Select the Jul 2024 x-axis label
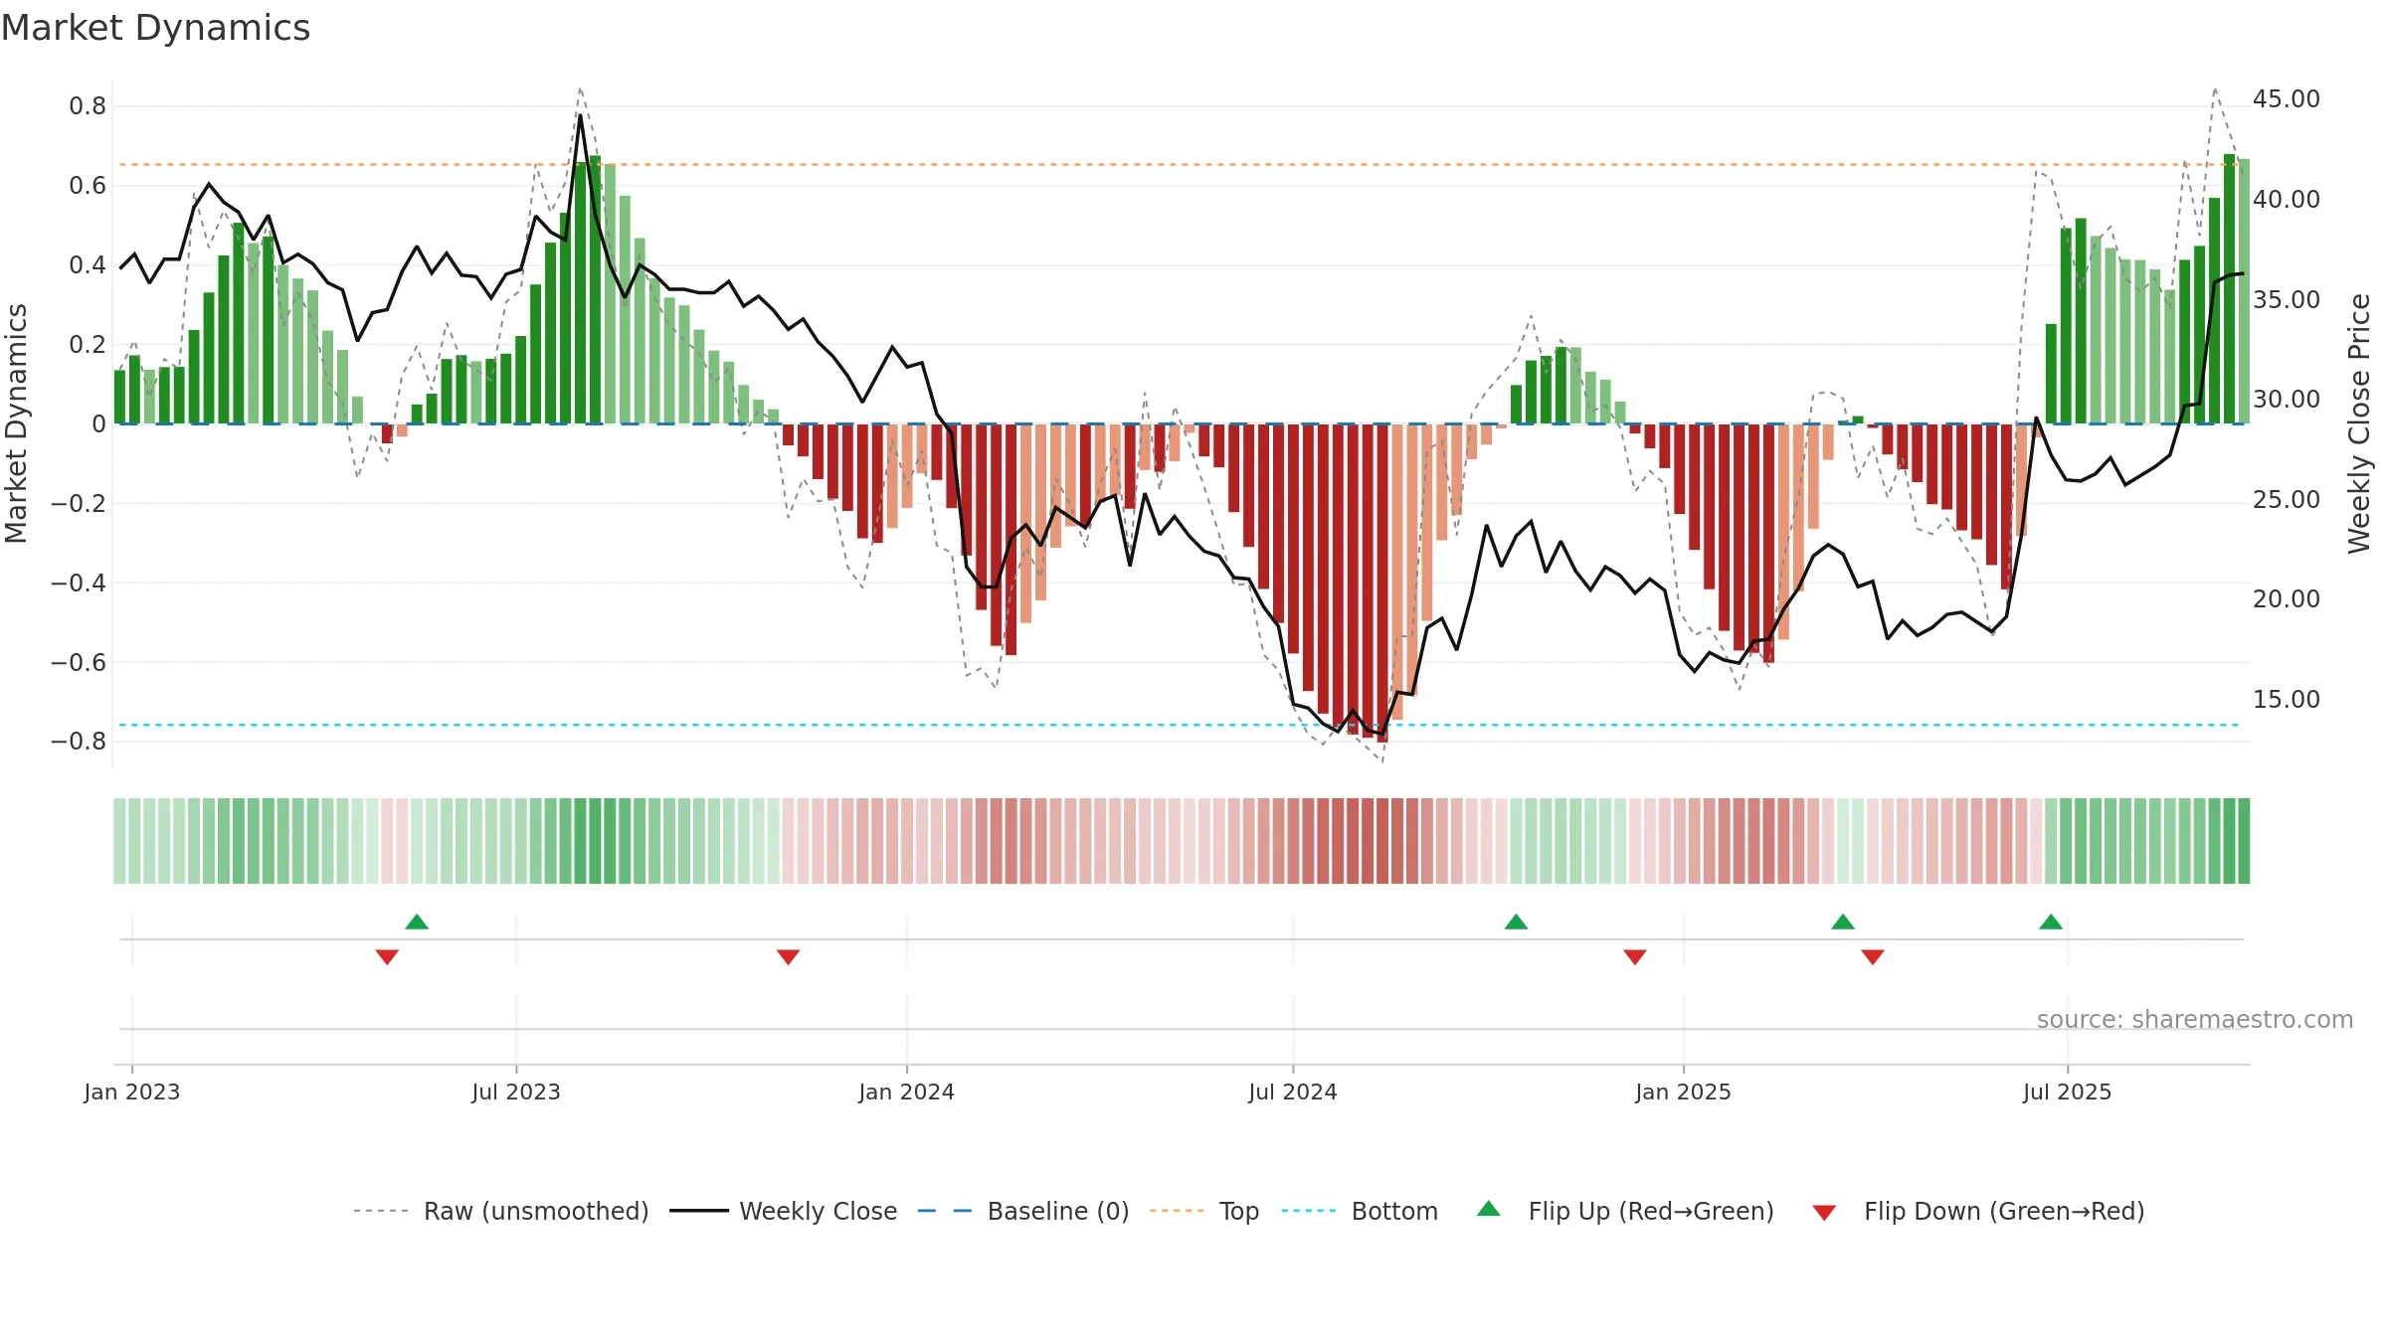Viewport: 2387px width, 1342px height. click(x=1293, y=1091)
